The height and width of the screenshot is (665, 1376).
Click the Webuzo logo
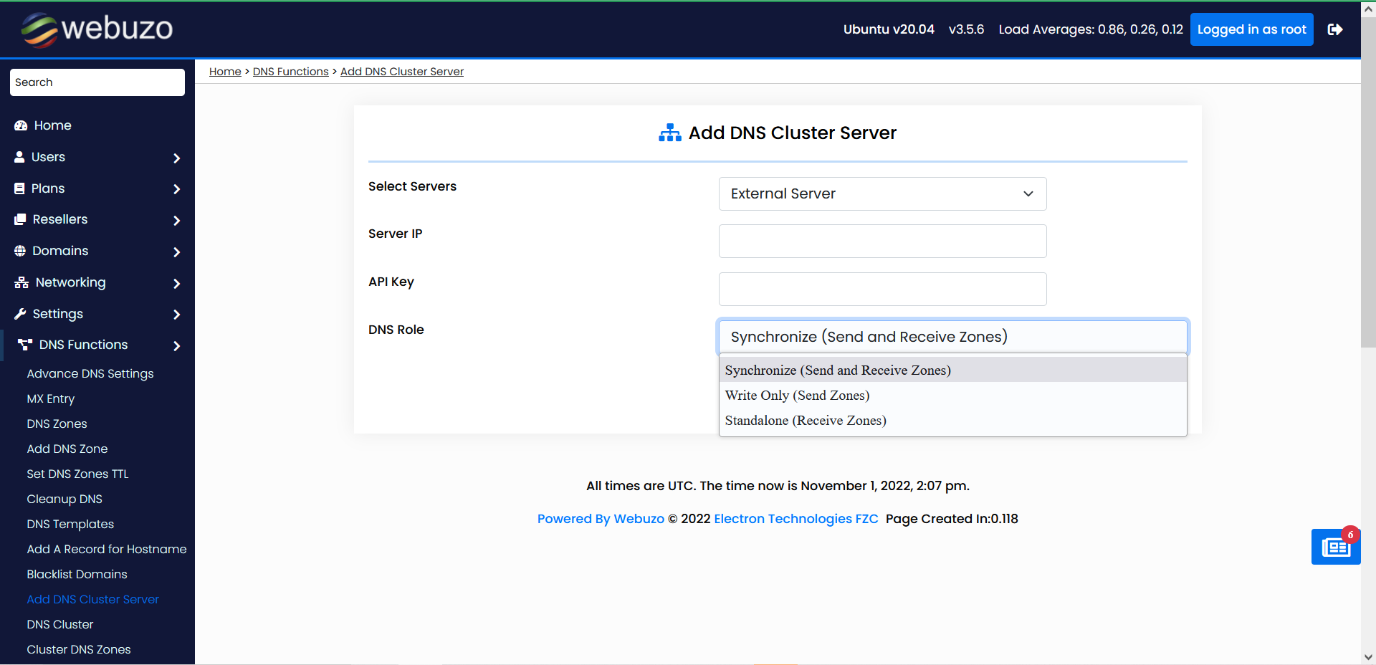click(x=97, y=29)
